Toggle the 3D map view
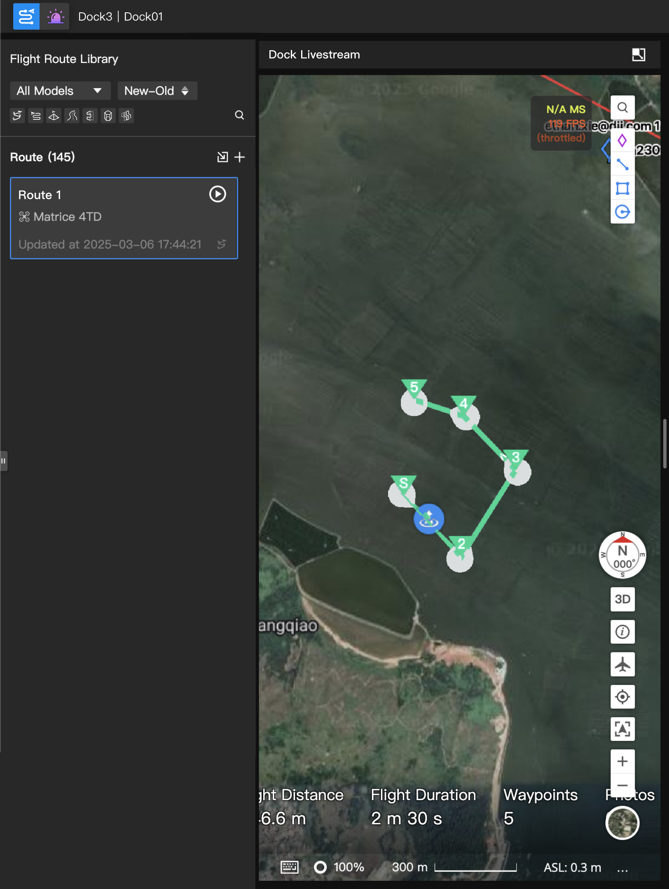669x889 pixels. click(x=622, y=599)
